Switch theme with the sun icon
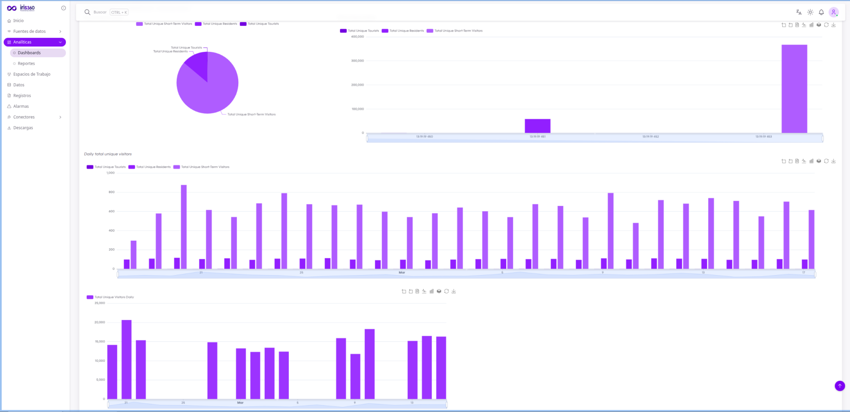The height and width of the screenshot is (412, 850). pyautogui.click(x=810, y=12)
